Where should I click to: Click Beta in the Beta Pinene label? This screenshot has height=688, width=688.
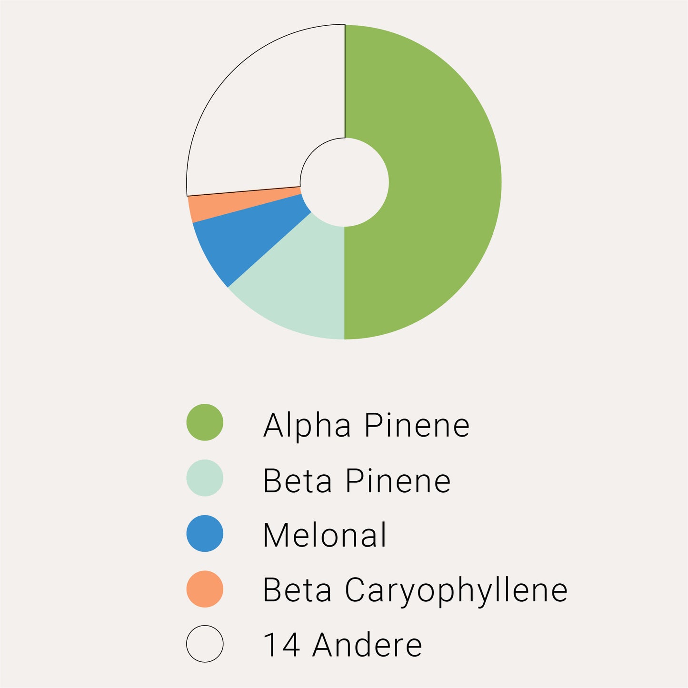click(297, 481)
